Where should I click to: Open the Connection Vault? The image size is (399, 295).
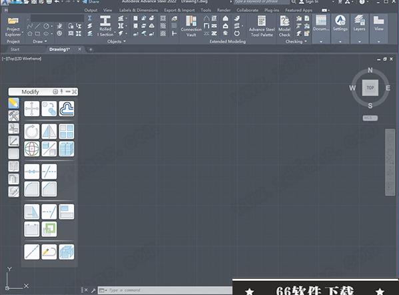click(x=191, y=26)
